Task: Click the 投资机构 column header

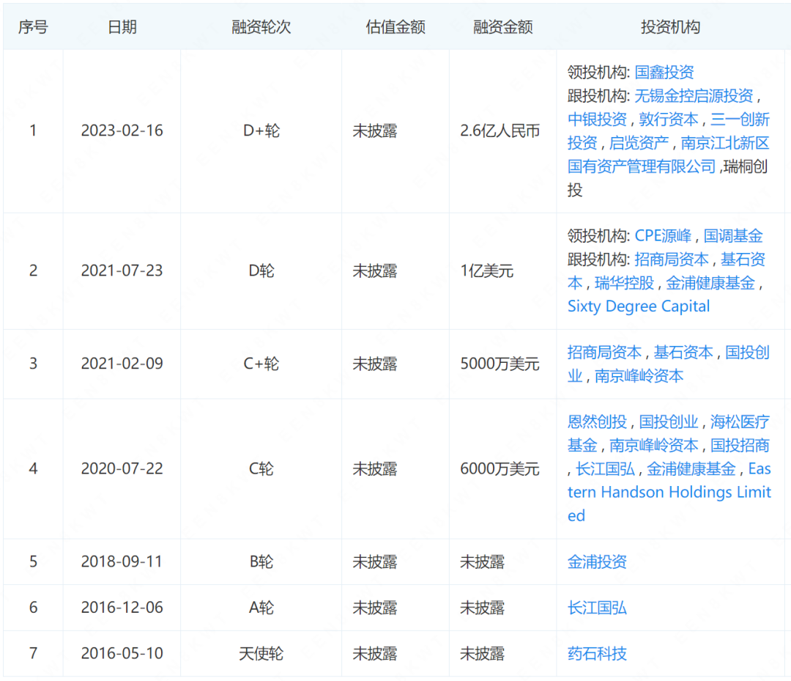Action: [670, 26]
